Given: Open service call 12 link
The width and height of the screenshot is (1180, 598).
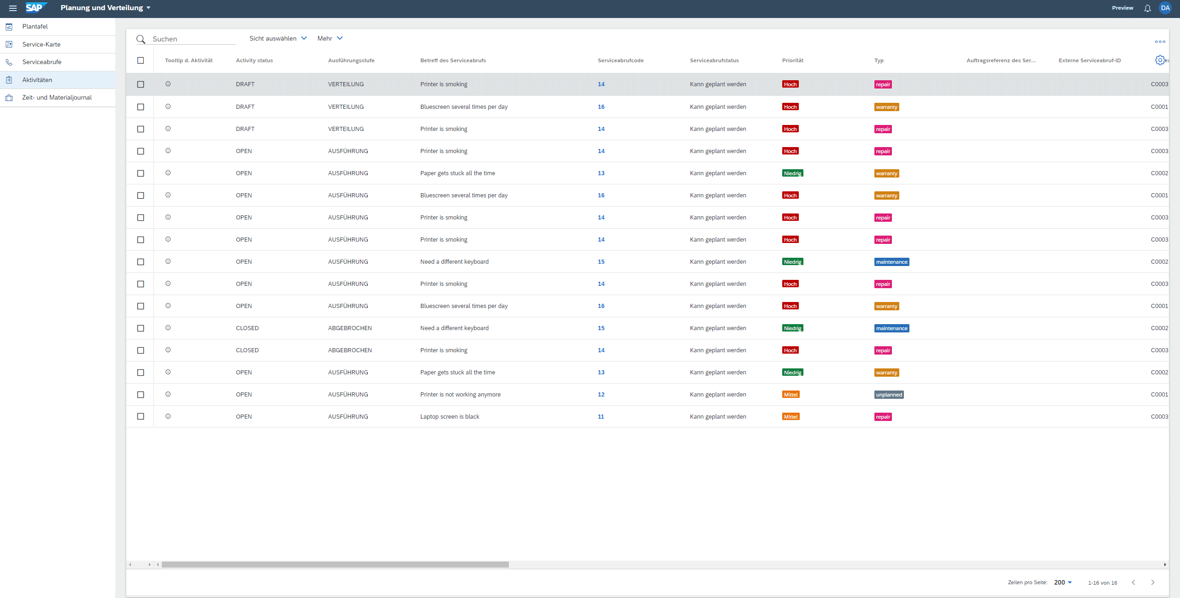Looking at the screenshot, I should pyautogui.click(x=601, y=395).
